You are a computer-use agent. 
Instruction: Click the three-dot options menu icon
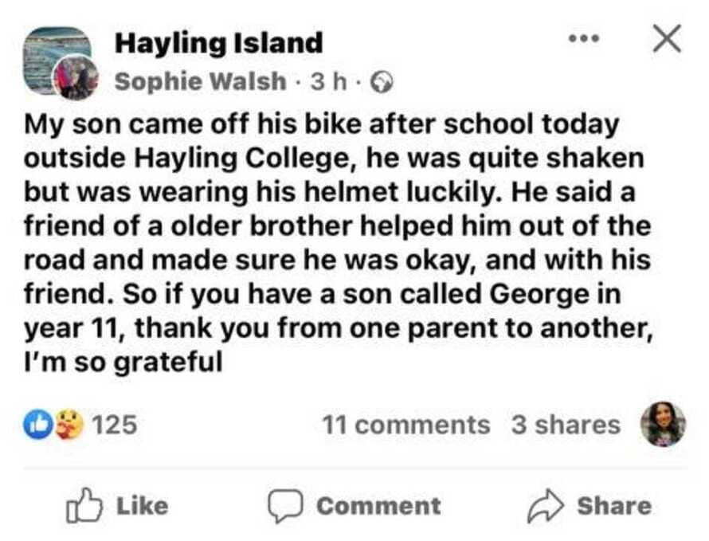pos(586,37)
